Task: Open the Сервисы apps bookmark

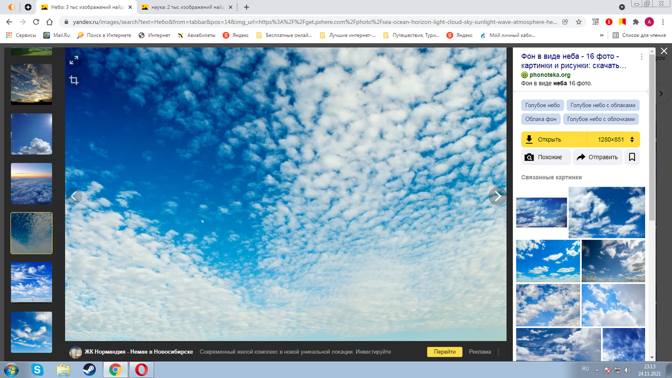Action: click(x=21, y=35)
